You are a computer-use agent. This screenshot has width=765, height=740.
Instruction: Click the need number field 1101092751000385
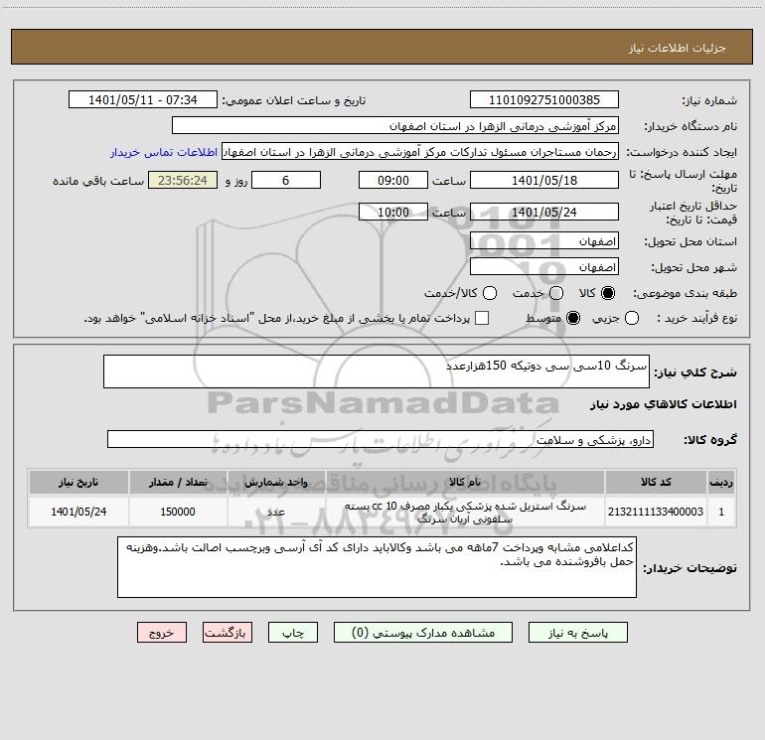coord(544,100)
